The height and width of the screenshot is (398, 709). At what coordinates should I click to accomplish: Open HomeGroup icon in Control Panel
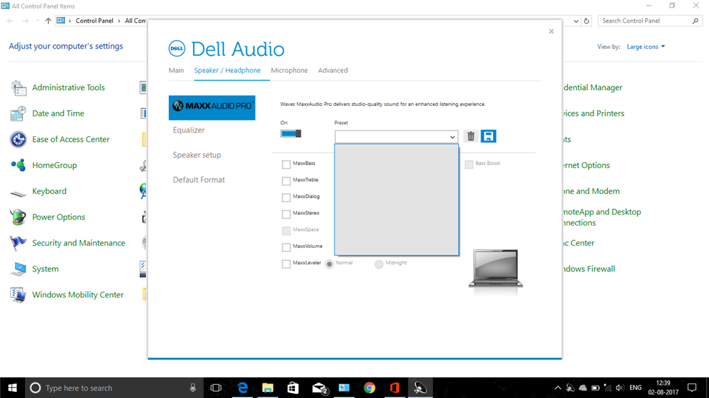[19, 165]
